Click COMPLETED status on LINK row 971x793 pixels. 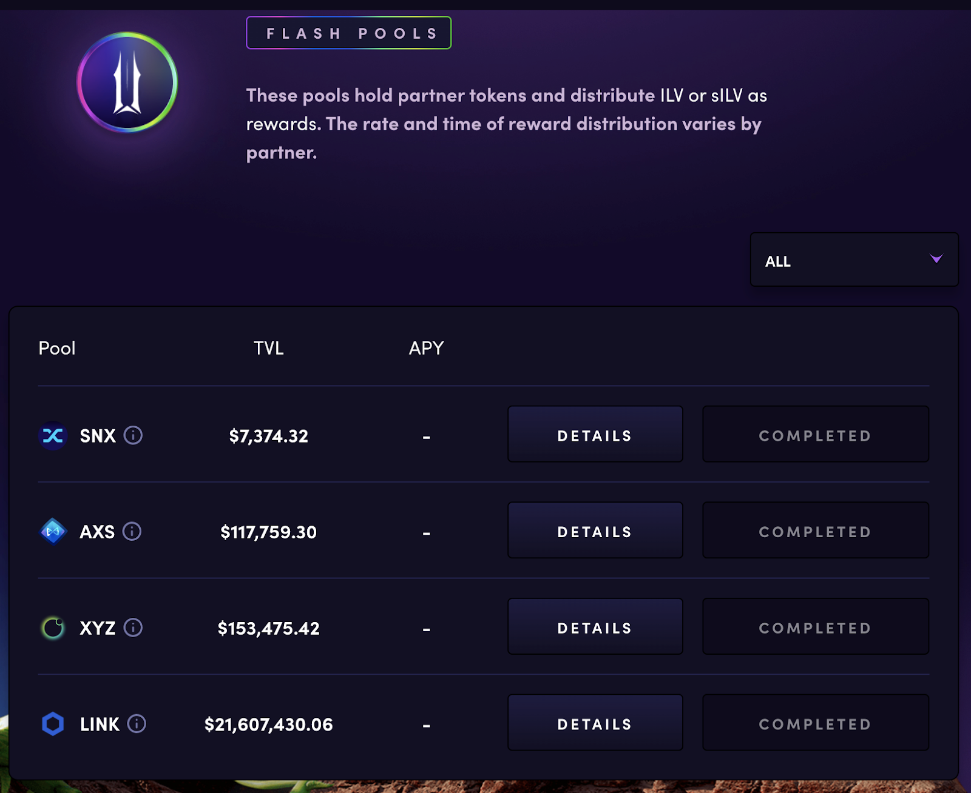point(815,723)
